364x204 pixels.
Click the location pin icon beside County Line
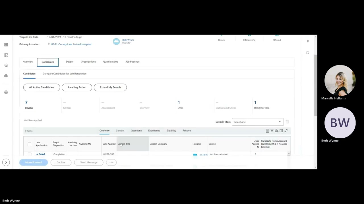click(x=49, y=44)
